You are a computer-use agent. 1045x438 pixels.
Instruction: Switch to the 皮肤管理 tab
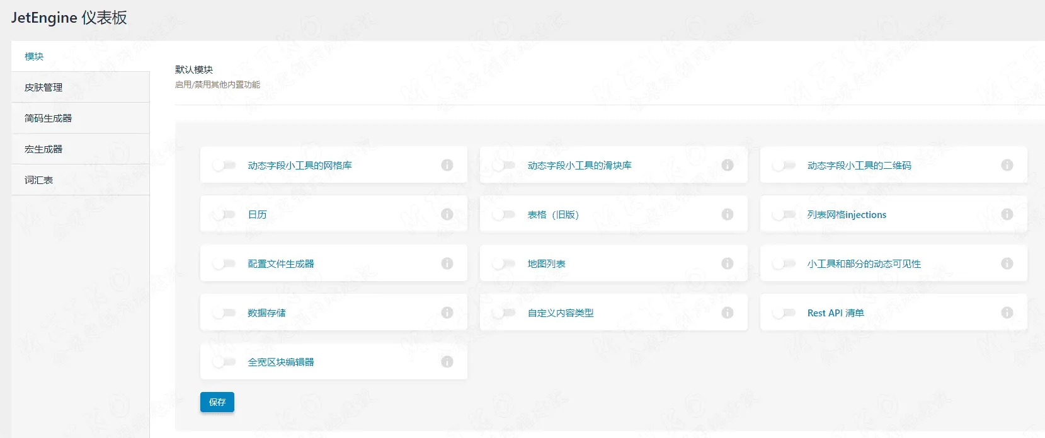43,88
